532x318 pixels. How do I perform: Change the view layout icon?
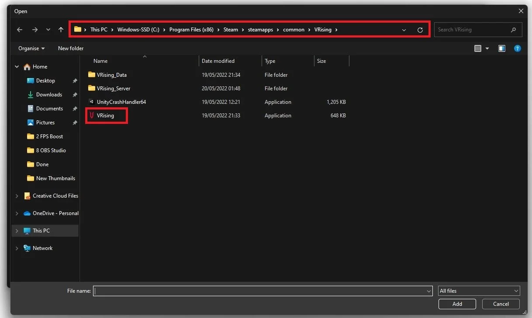coord(478,48)
